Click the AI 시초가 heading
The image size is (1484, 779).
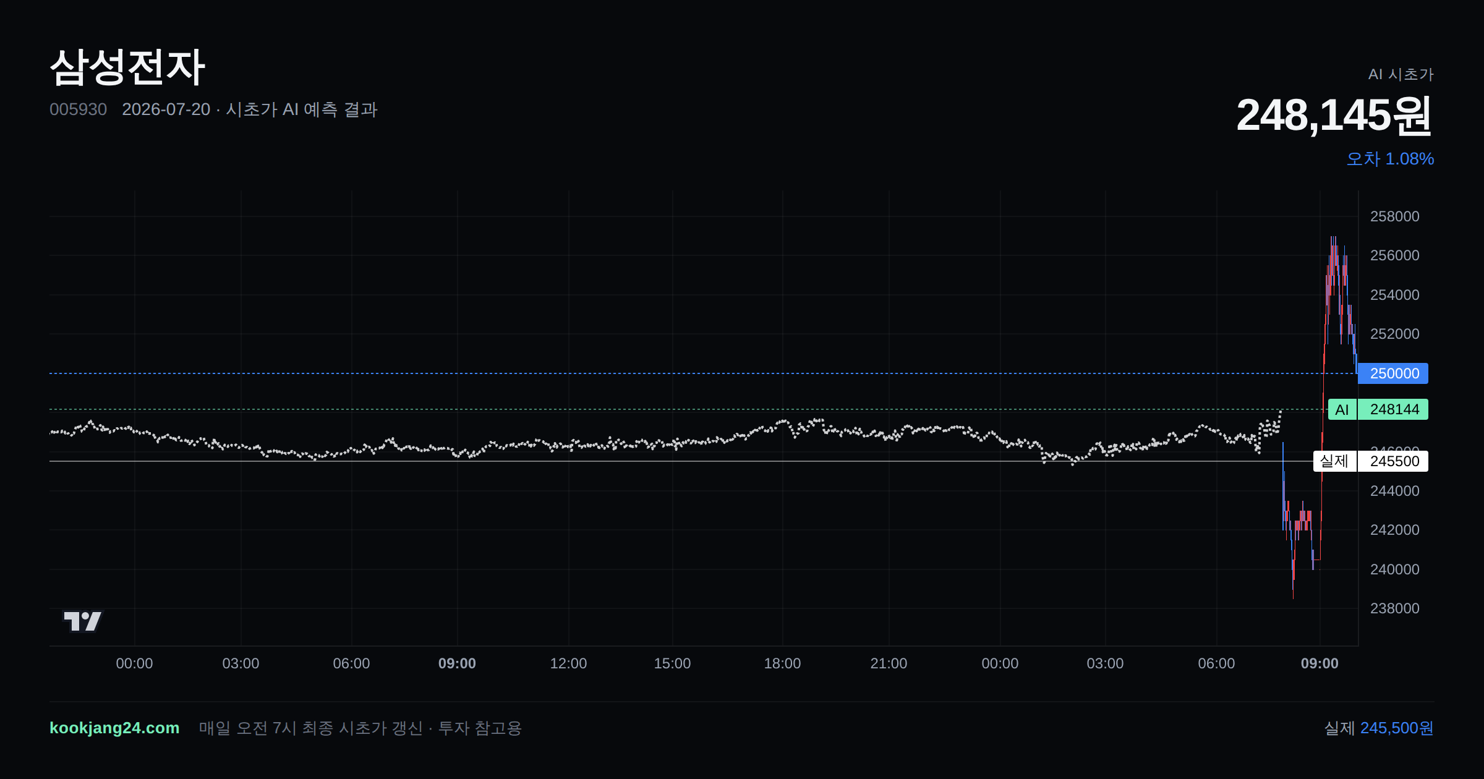1401,74
